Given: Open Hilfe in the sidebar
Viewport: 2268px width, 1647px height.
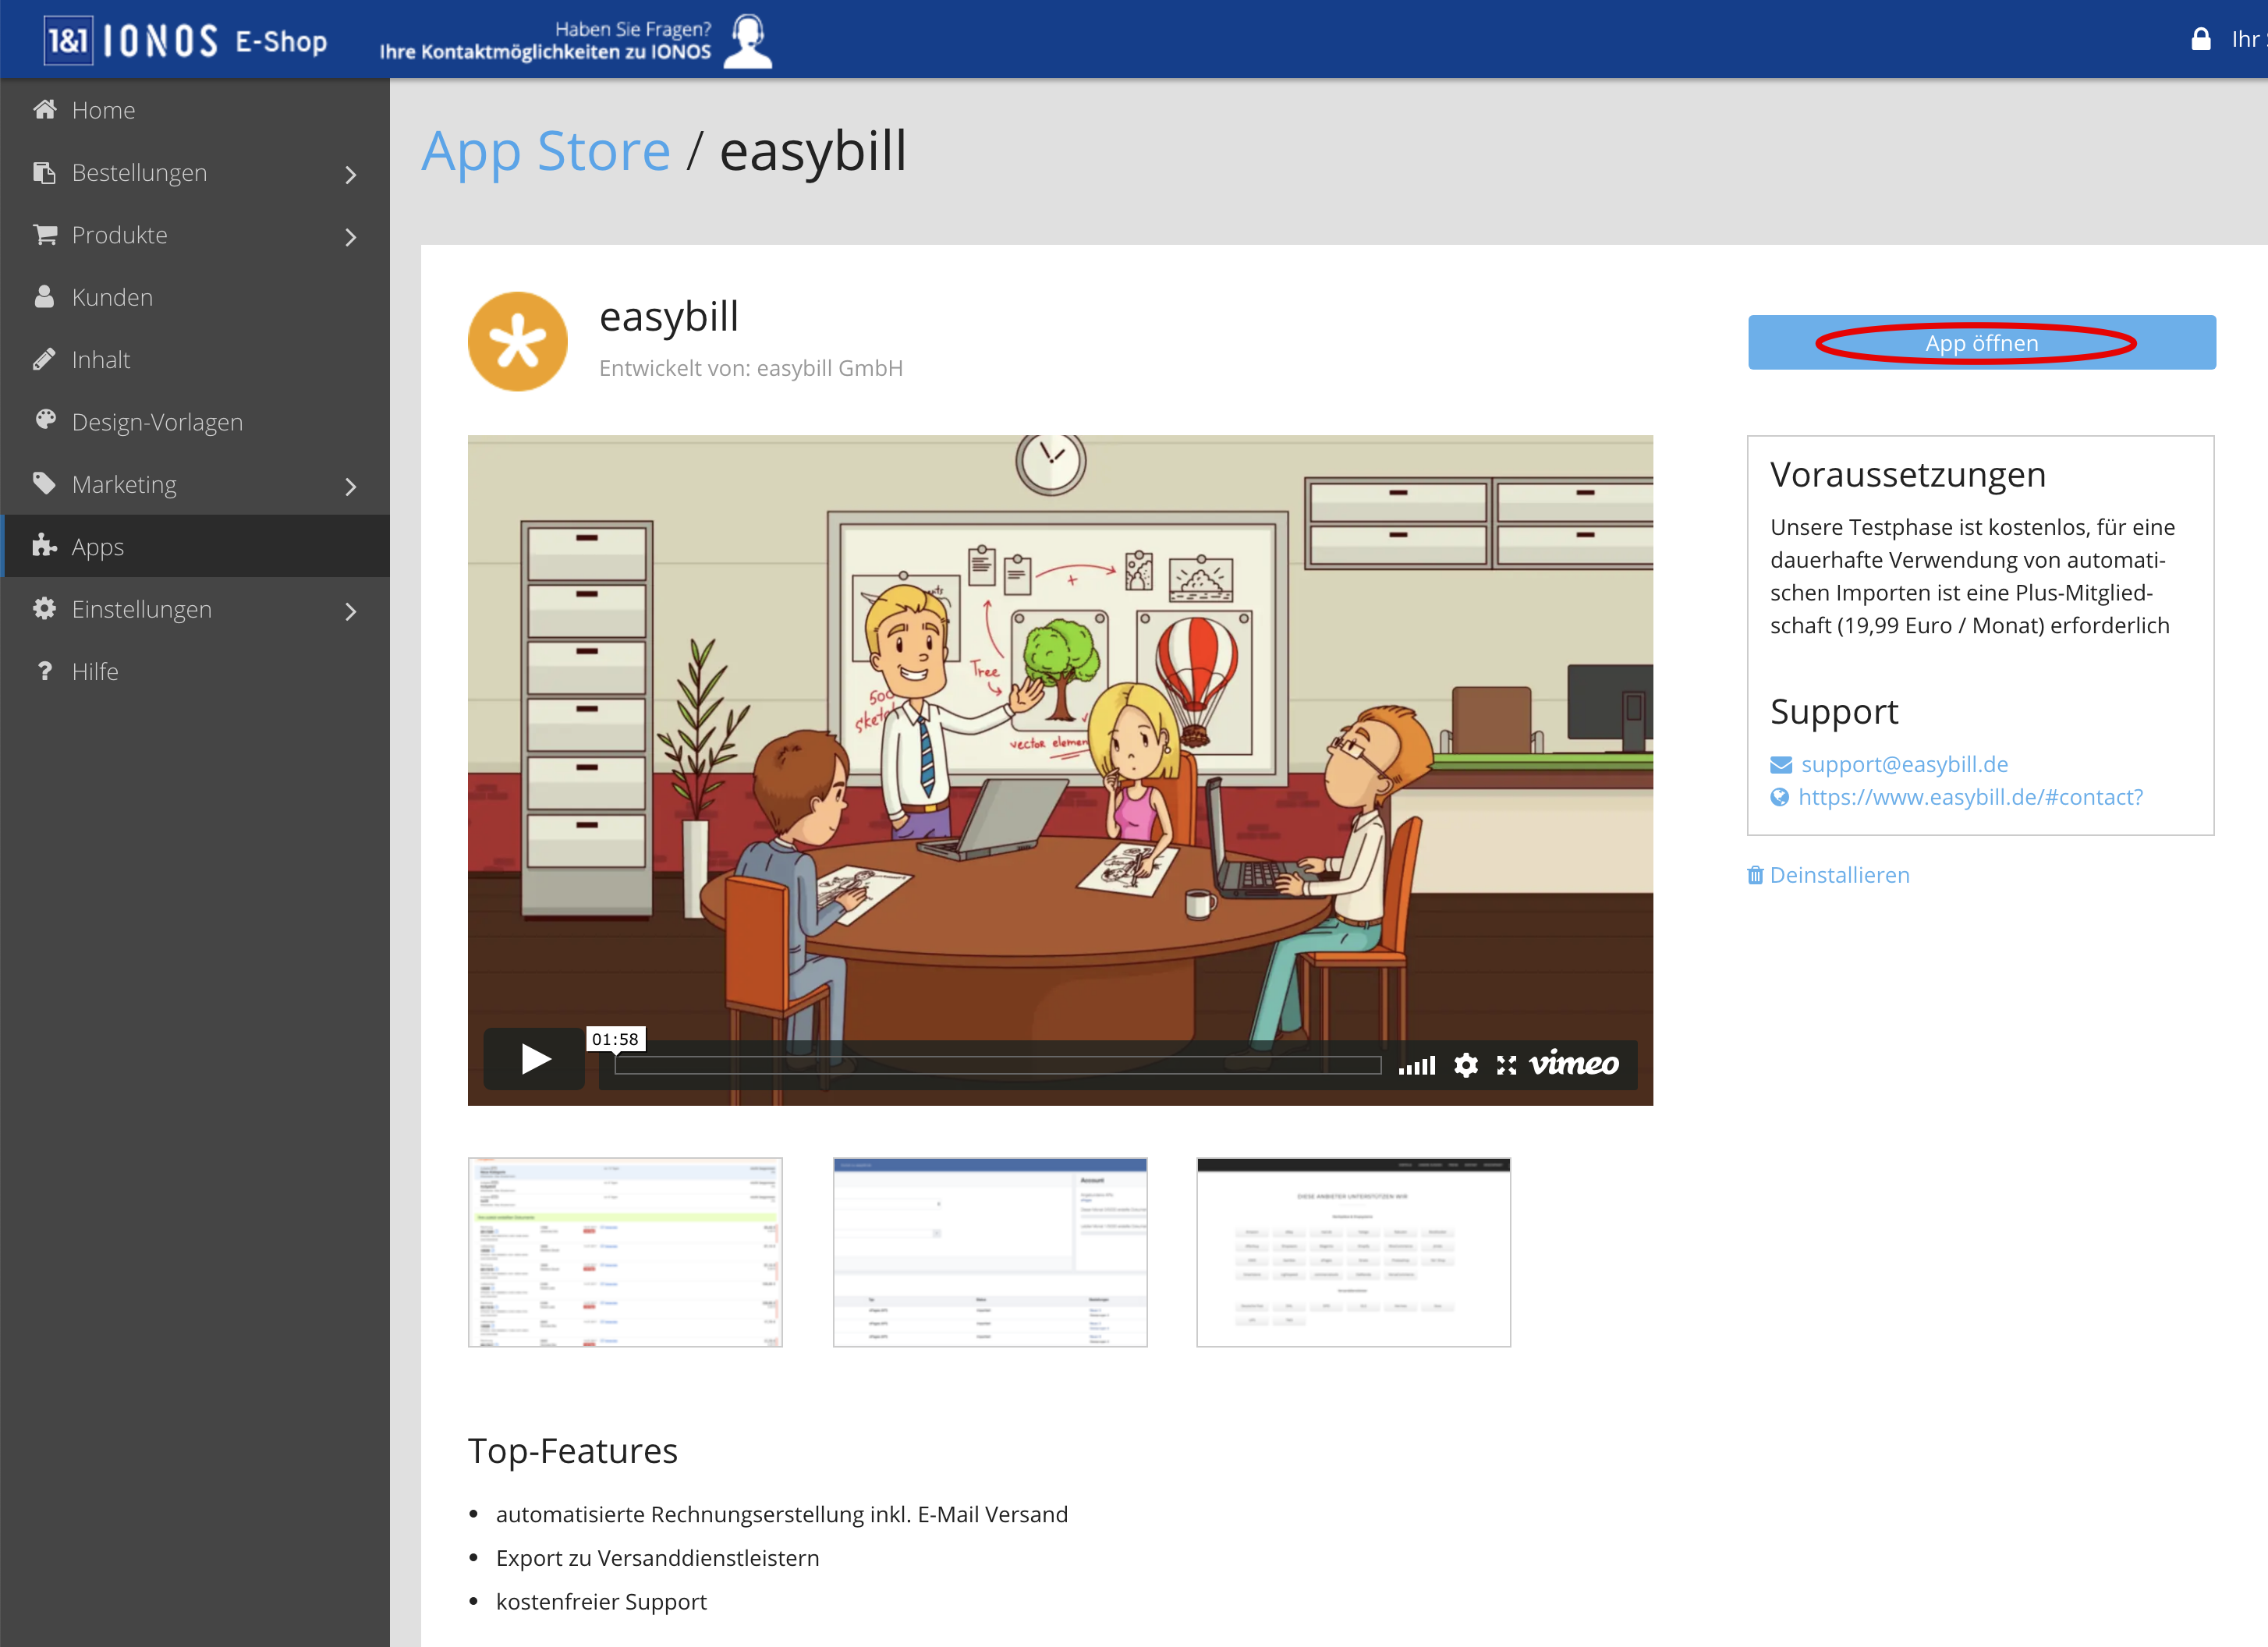Looking at the screenshot, I should (x=195, y=671).
